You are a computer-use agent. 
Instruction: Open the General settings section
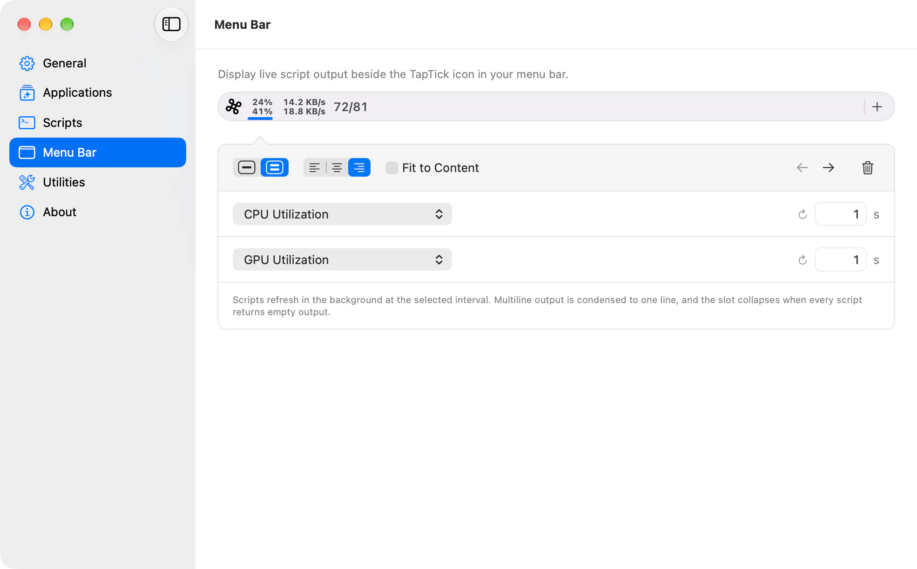coord(98,63)
